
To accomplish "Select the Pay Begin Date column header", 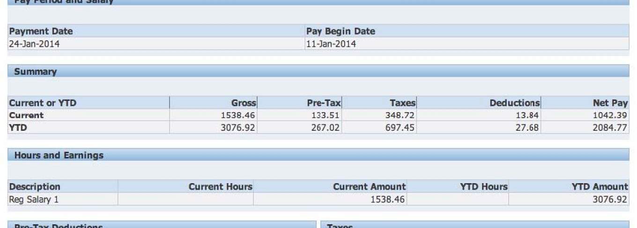I will [x=341, y=31].
